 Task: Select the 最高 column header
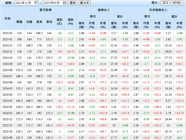pos(39,22)
